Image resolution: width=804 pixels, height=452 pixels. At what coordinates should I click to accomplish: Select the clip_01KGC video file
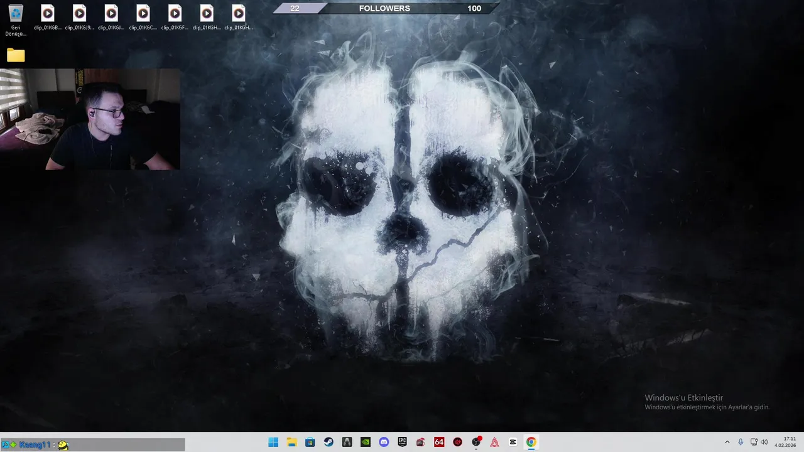point(143,18)
